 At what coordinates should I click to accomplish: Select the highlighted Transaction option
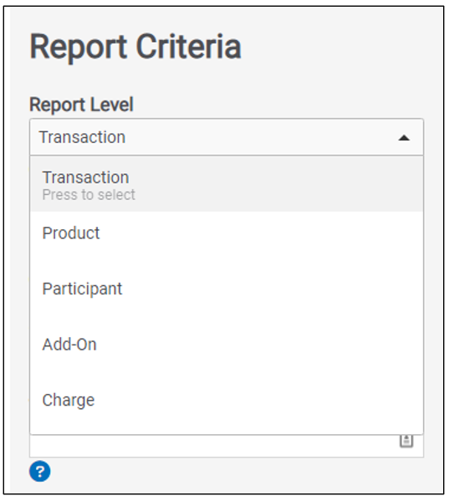pos(227,184)
